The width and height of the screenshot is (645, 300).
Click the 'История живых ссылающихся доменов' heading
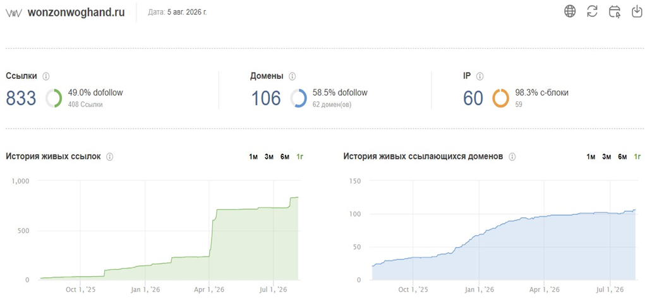(423, 156)
